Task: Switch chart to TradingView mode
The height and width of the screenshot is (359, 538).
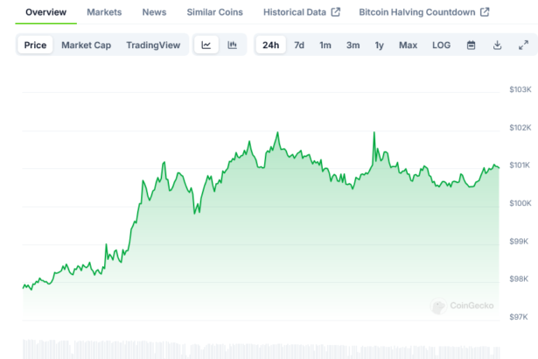Action: coord(153,46)
